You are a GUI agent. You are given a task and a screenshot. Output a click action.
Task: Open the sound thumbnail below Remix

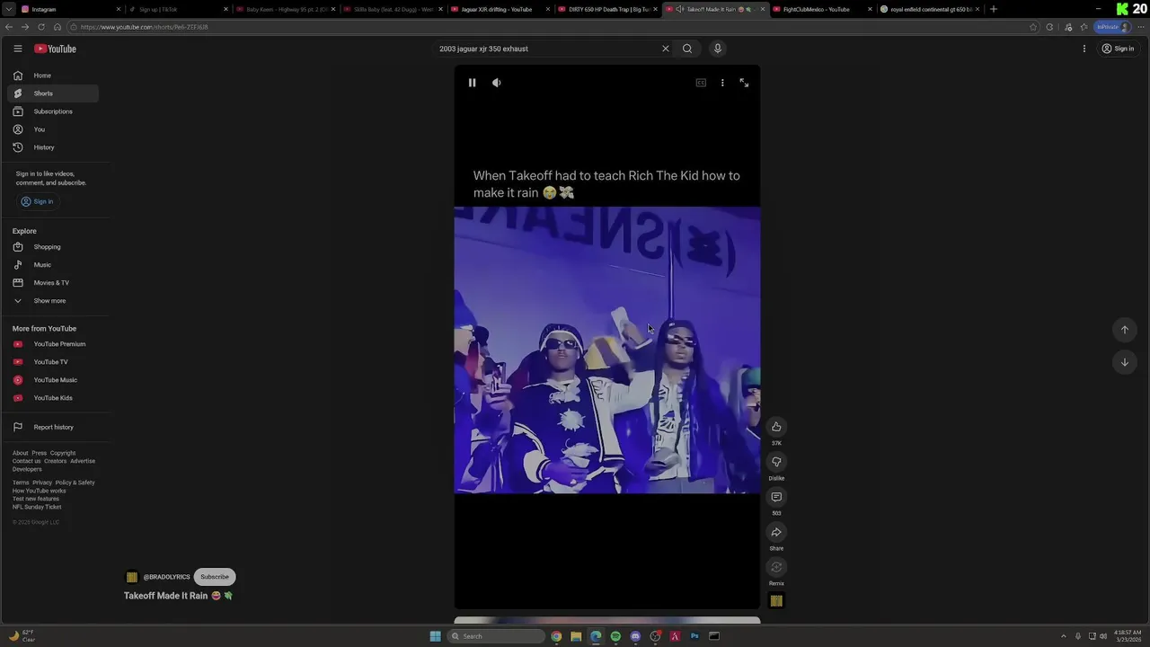[x=776, y=601]
